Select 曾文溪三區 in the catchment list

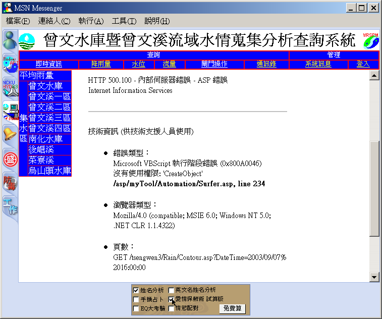point(49,118)
